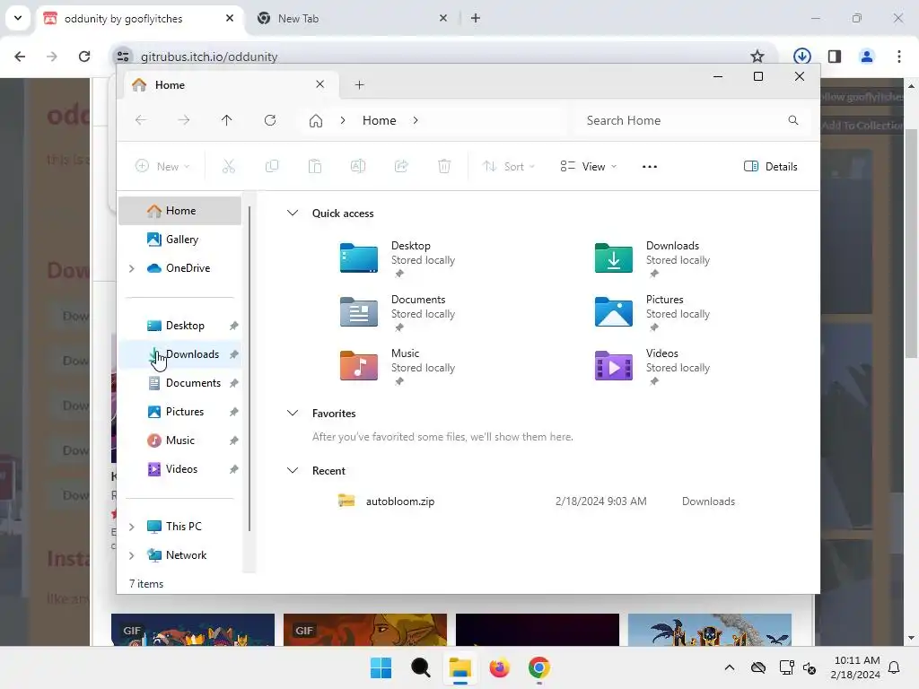Click the site info icon beside URL

tap(122, 57)
